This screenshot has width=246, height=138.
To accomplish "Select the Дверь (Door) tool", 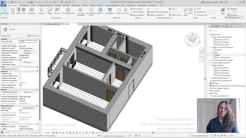I will (18, 11).
